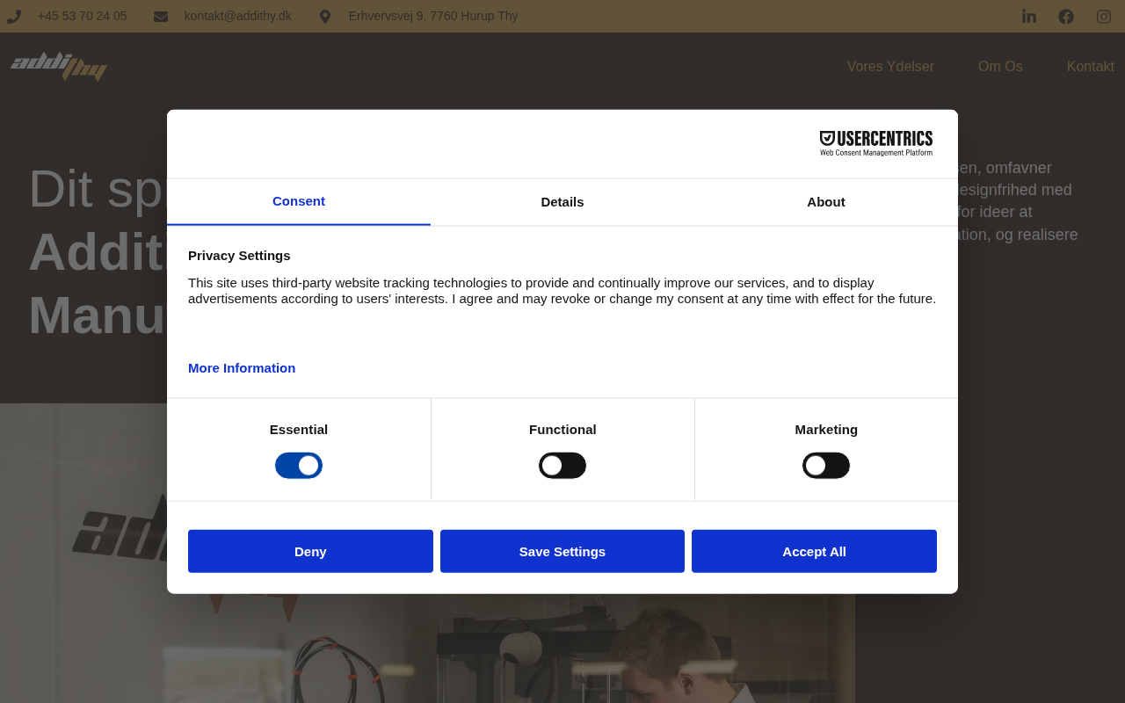
Task: Click the Functional category label
Action: coord(562,430)
